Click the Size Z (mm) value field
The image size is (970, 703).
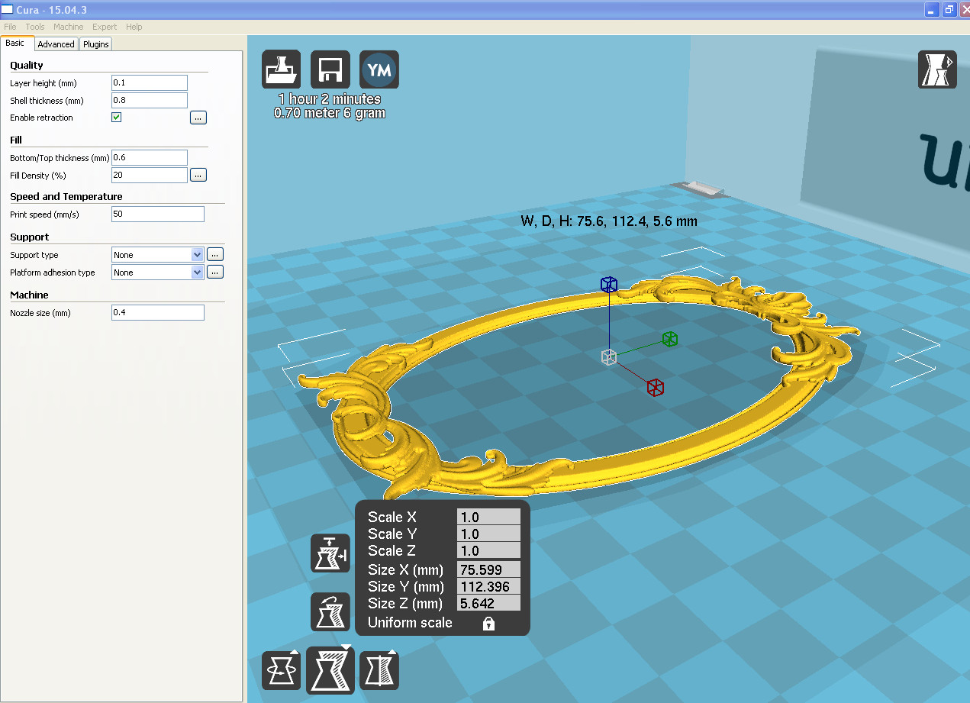tap(488, 603)
